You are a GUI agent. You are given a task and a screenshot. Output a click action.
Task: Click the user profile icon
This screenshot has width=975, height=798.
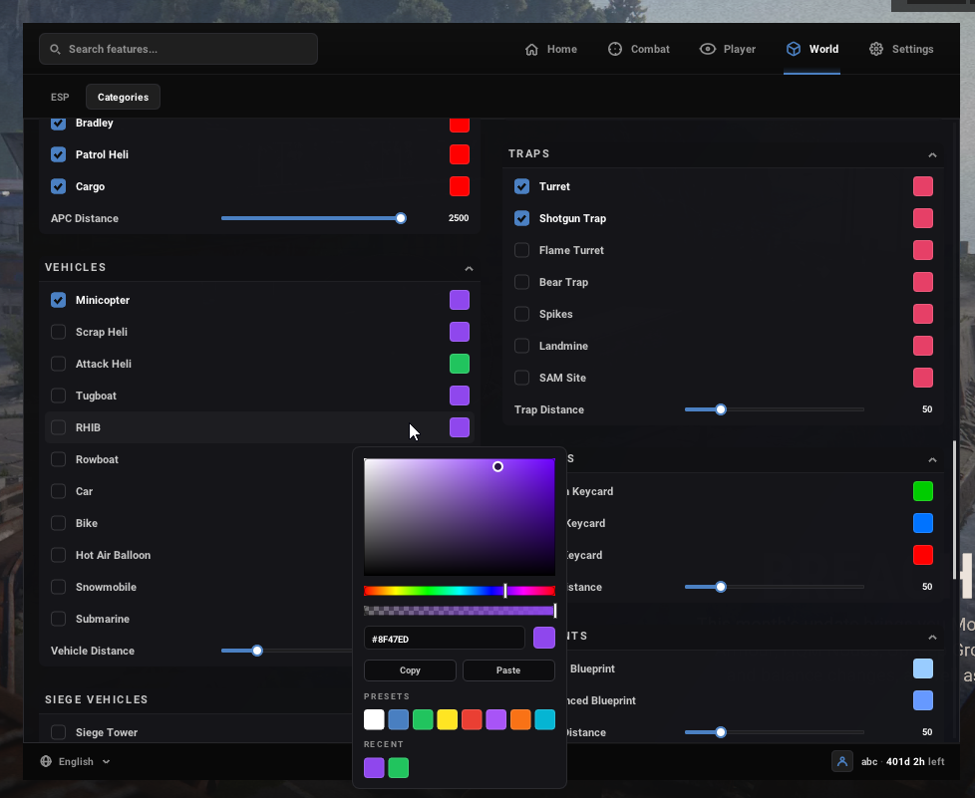click(842, 761)
